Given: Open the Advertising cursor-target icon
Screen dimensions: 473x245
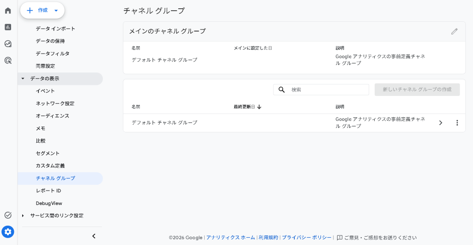Looking at the screenshot, I should (x=8, y=60).
